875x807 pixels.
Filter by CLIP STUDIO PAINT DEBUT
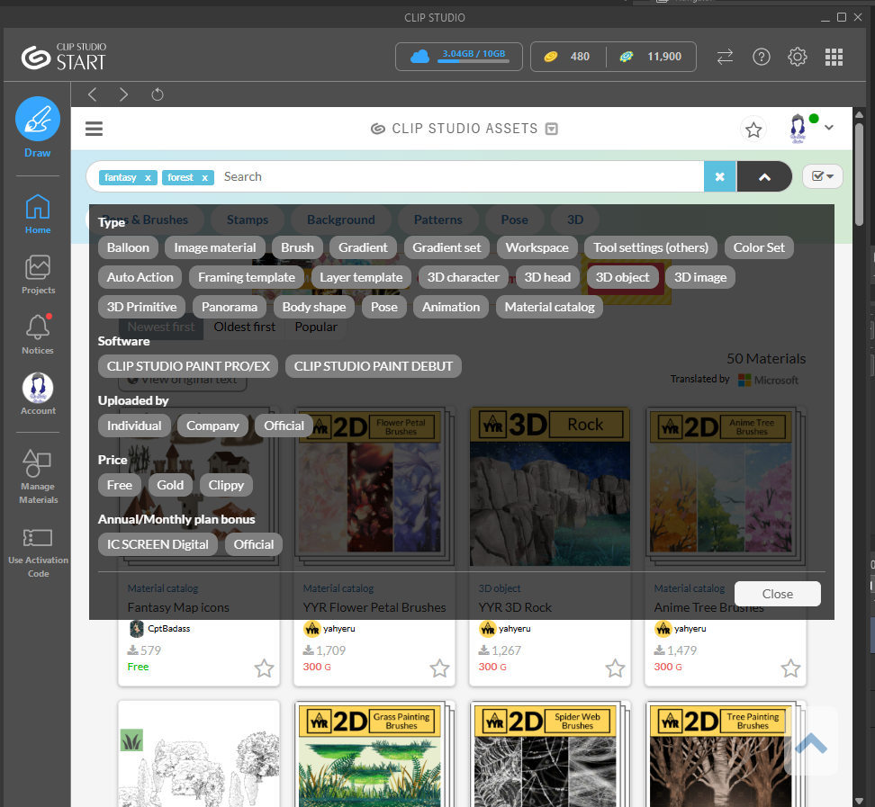point(374,366)
